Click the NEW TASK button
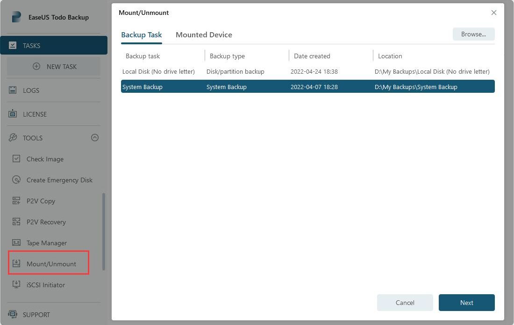The height and width of the screenshot is (325, 514). tap(54, 66)
